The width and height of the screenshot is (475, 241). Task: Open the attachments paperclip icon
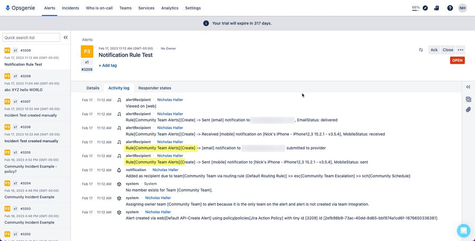(x=468, y=110)
